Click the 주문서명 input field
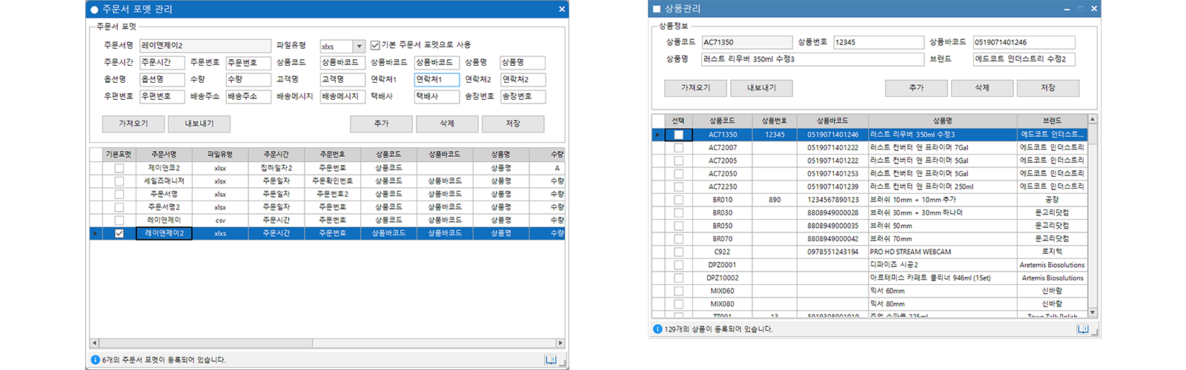Viewport: 1186px width, 370px height. coord(205,46)
